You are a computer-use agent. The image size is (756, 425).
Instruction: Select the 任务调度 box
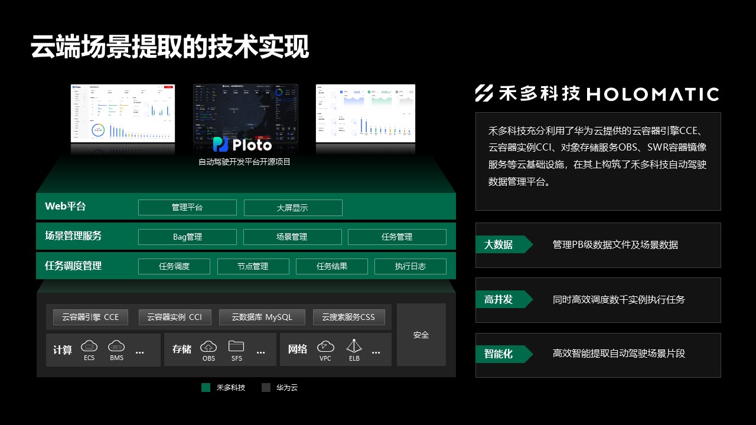tap(174, 266)
